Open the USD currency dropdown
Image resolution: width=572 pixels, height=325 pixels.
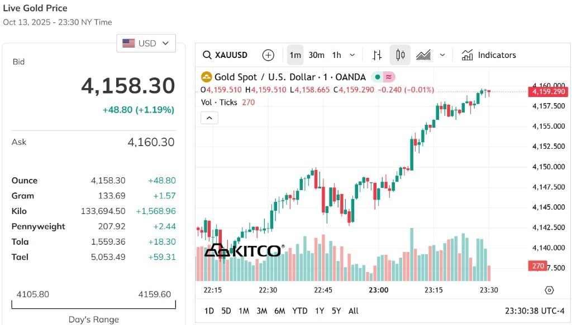pyautogui.click(x=146, y=43)
